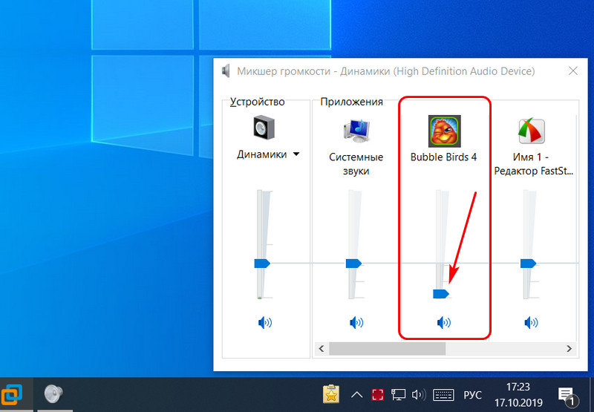Mute the Динамики device volume
Screen dimensions: 594x412
pyautogui.click(x=265, y=323)
